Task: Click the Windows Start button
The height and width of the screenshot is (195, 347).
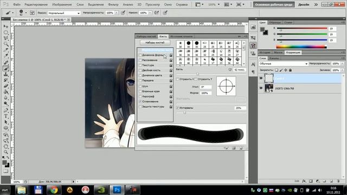Action: 5,190
